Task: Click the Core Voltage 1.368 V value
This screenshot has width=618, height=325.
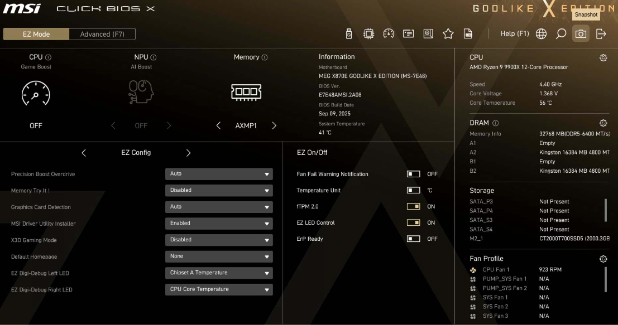Action: click(x=548, y=94)
